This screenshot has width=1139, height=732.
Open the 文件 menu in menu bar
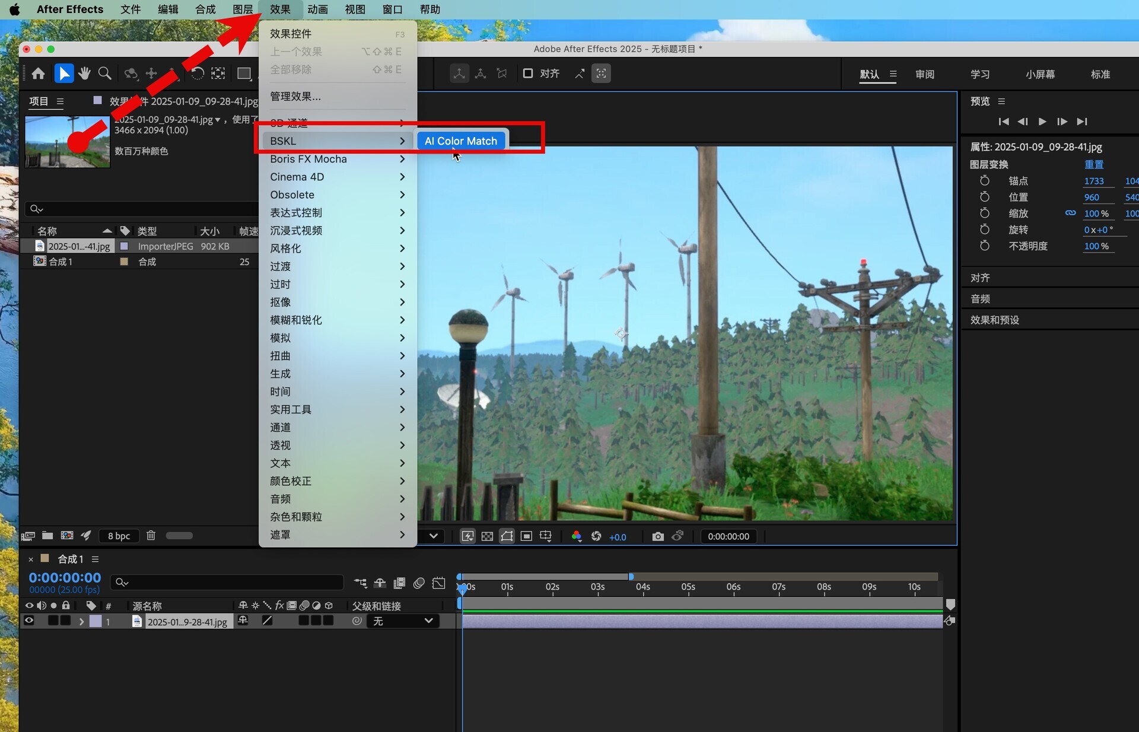pos(131,9)
